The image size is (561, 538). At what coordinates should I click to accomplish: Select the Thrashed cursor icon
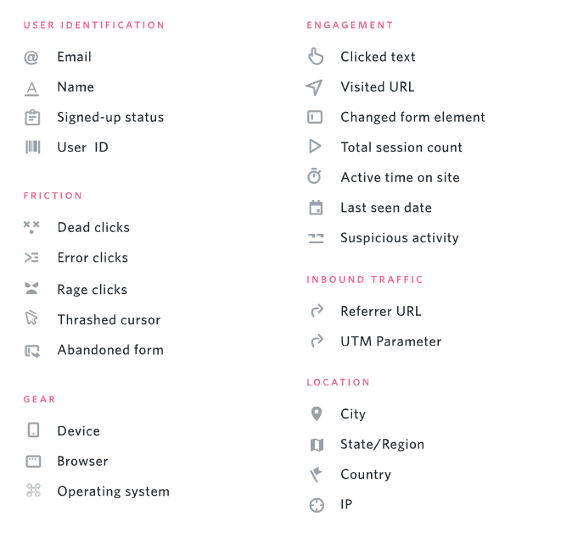(x=31, y=318)
